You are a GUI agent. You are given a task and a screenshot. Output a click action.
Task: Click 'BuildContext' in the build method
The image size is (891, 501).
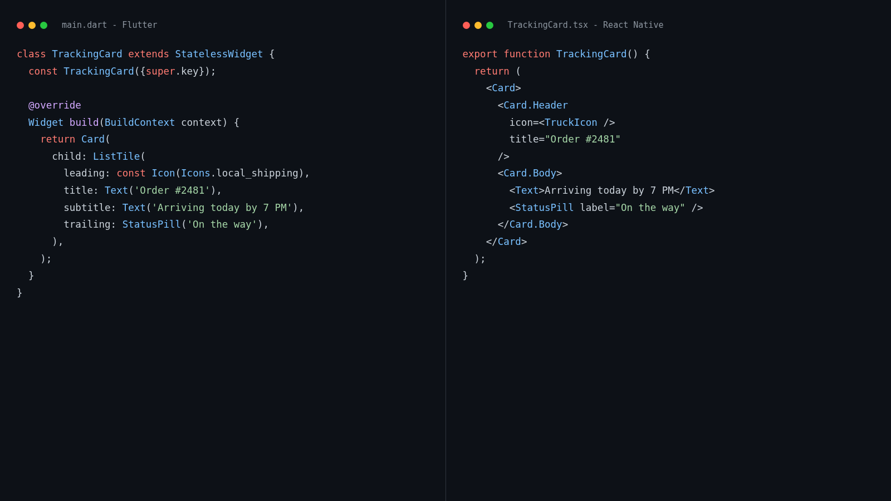(140, 122)
